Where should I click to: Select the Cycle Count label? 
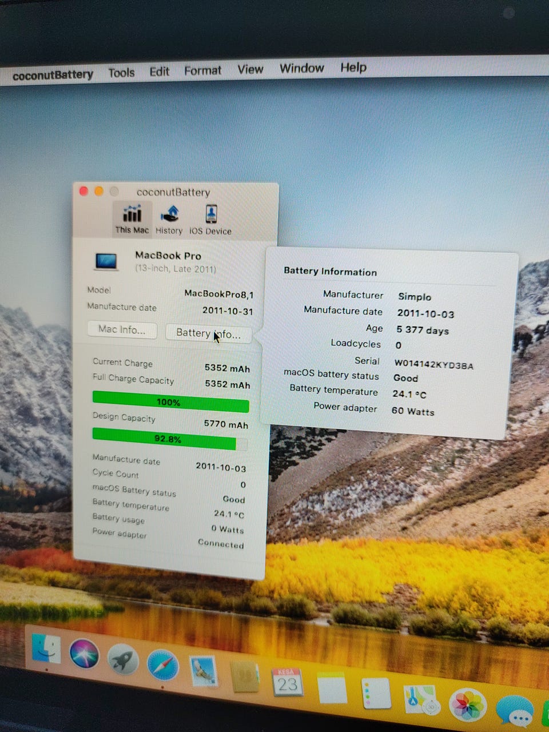point(115,474)
